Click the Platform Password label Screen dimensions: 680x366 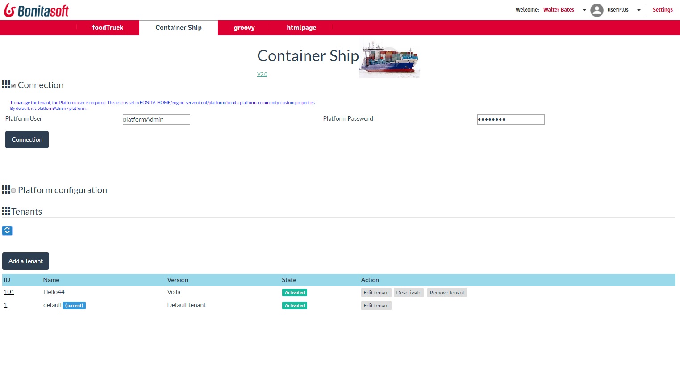coord(348,118)
